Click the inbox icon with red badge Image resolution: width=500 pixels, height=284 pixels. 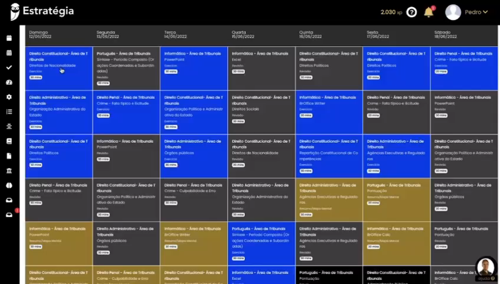[x=9, y=215]
